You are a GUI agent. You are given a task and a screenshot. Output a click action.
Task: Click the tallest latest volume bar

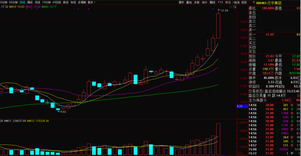[x=218, y=139]
